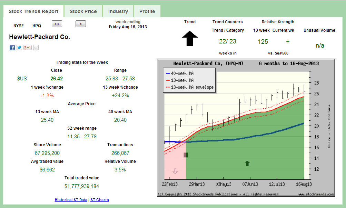Click the NYSE exchange label
Image resolution: width=346 pixels, height=208 pixels.
19,26
